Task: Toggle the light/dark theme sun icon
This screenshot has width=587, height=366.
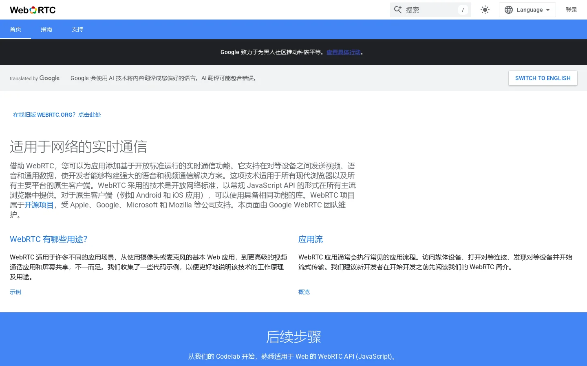Action: click(485, 10)
